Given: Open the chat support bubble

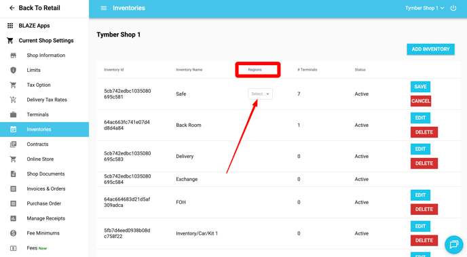Looking at the screenshot, I should (453, 245).
